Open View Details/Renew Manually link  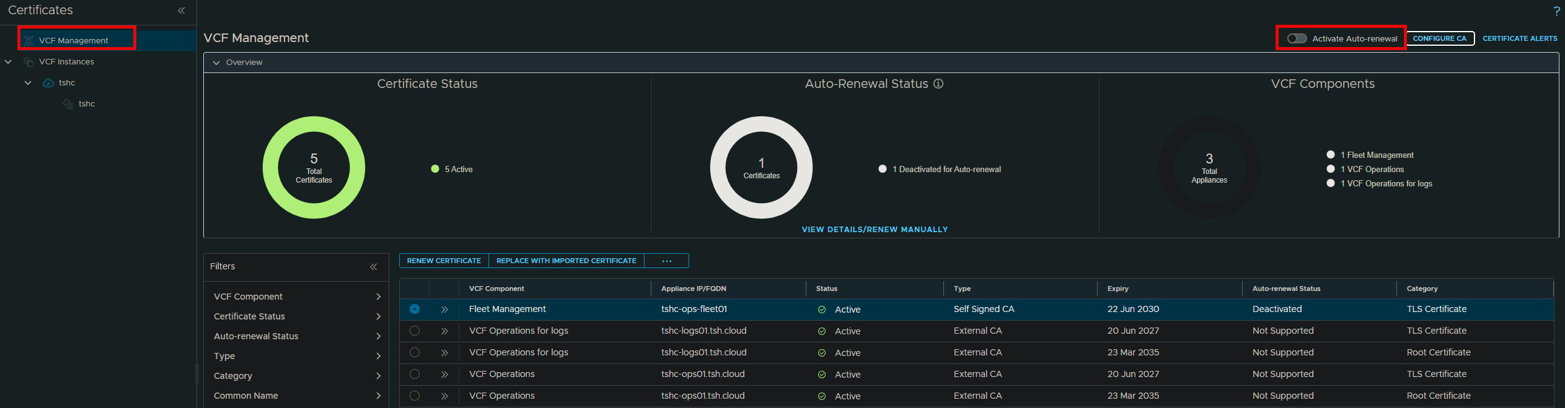tap(875, 230)
